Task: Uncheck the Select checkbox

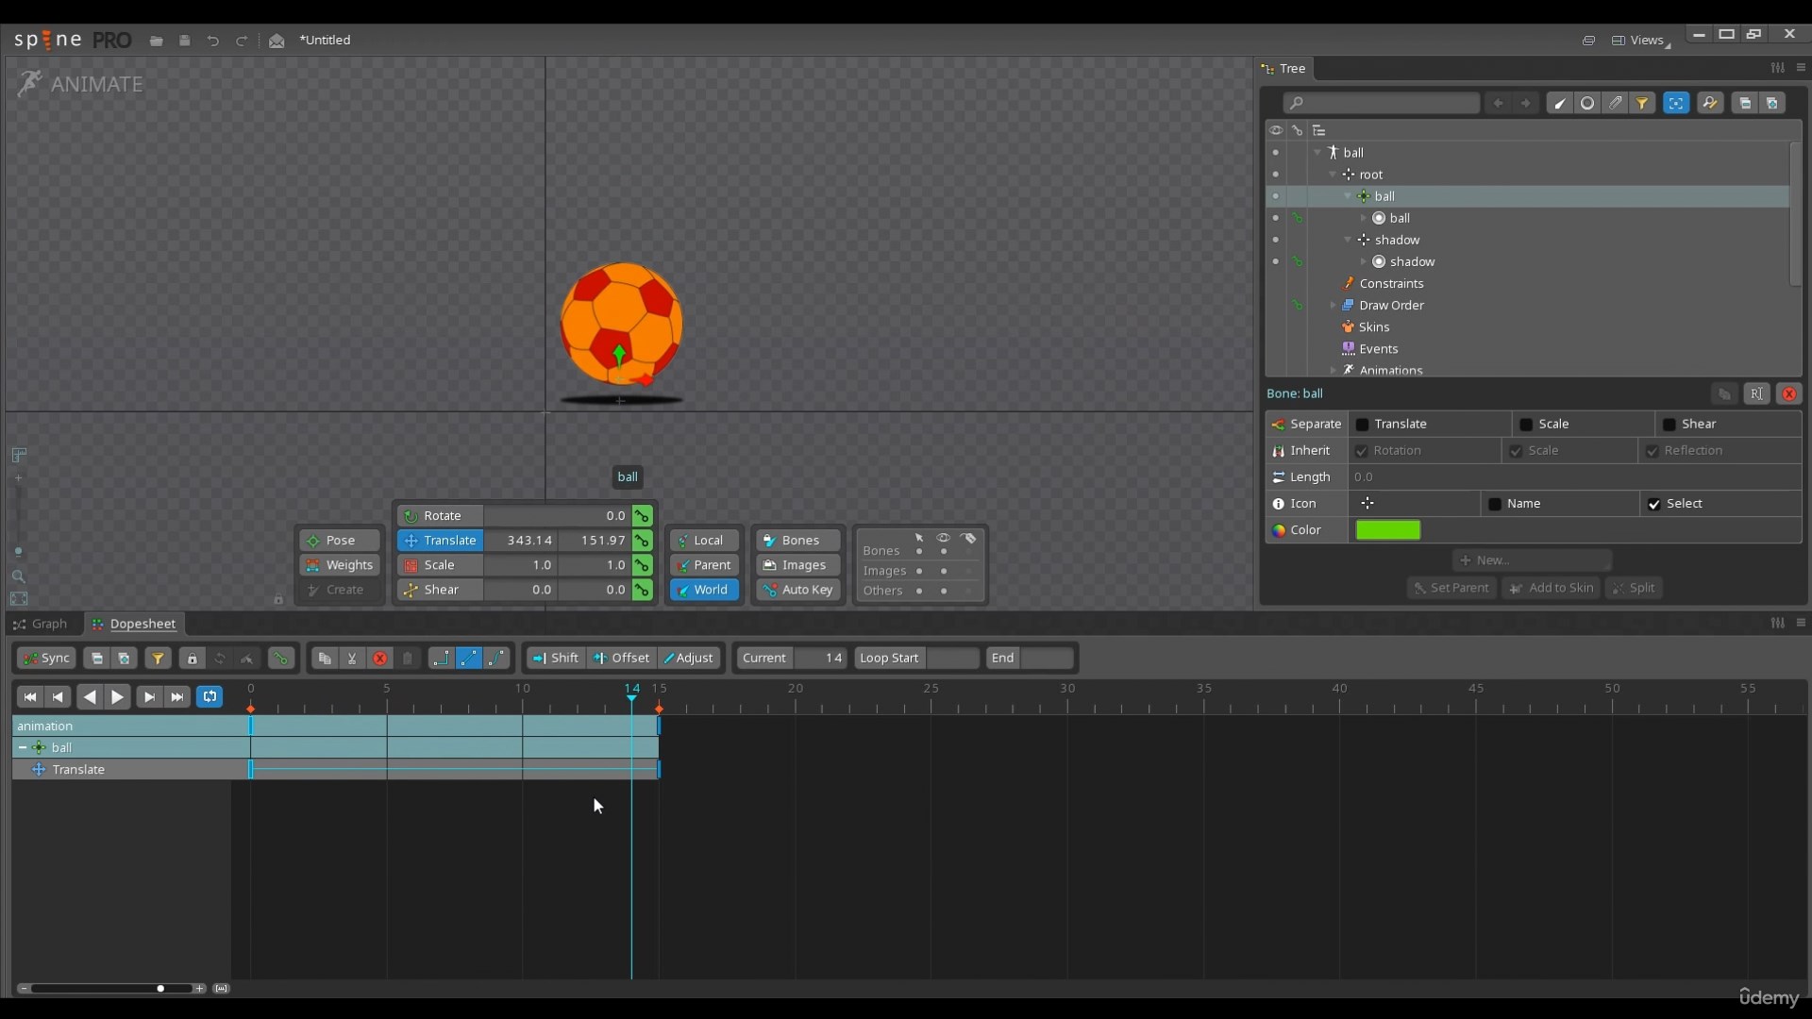Action: (x=1653, y=504)
